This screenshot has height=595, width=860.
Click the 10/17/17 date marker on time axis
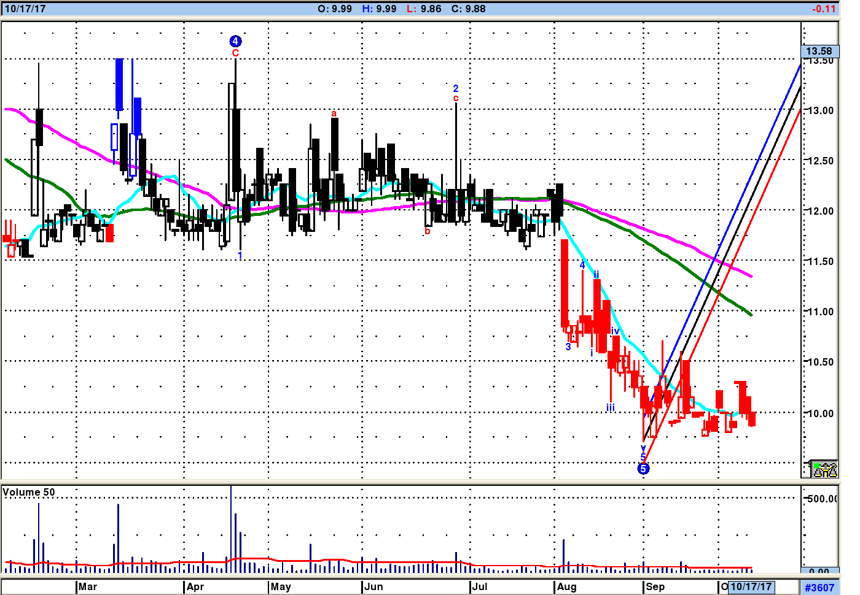(x=751, y=586)
